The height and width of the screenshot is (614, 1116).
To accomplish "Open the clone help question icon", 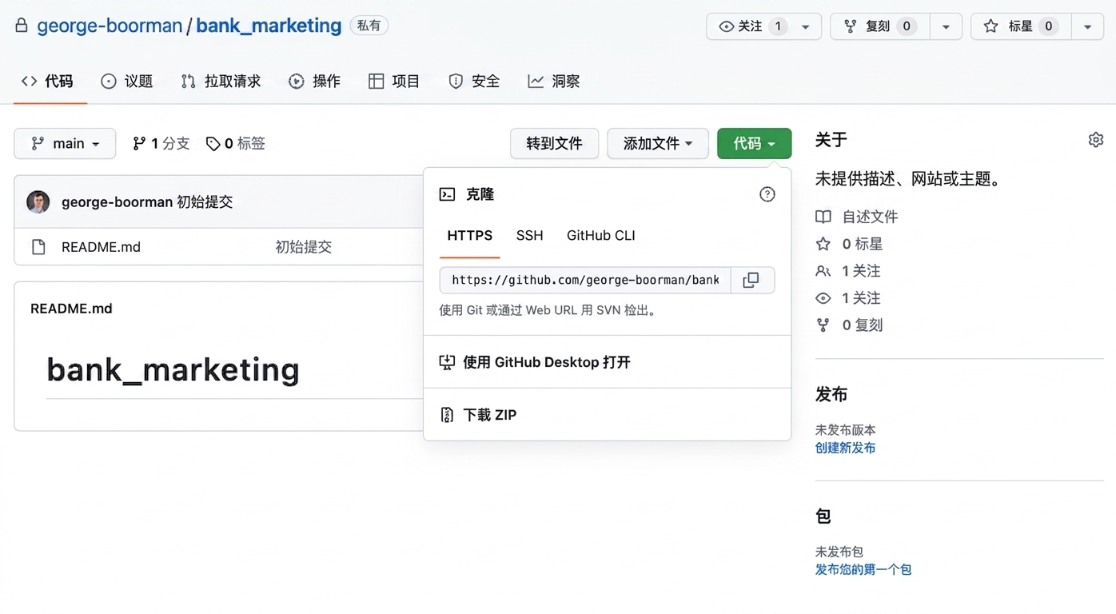I will 767,194.
